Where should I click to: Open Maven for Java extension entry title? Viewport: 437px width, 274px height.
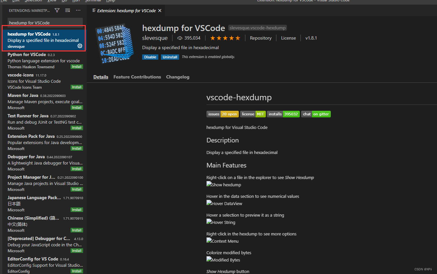pos(23,96)
